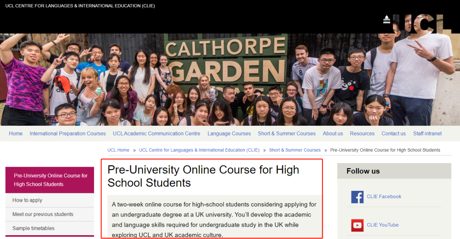Image resolution: width=460 pixels, height=239 pixels.
Task: Click the Pre-University Online Course page heading
Action: 203,176
